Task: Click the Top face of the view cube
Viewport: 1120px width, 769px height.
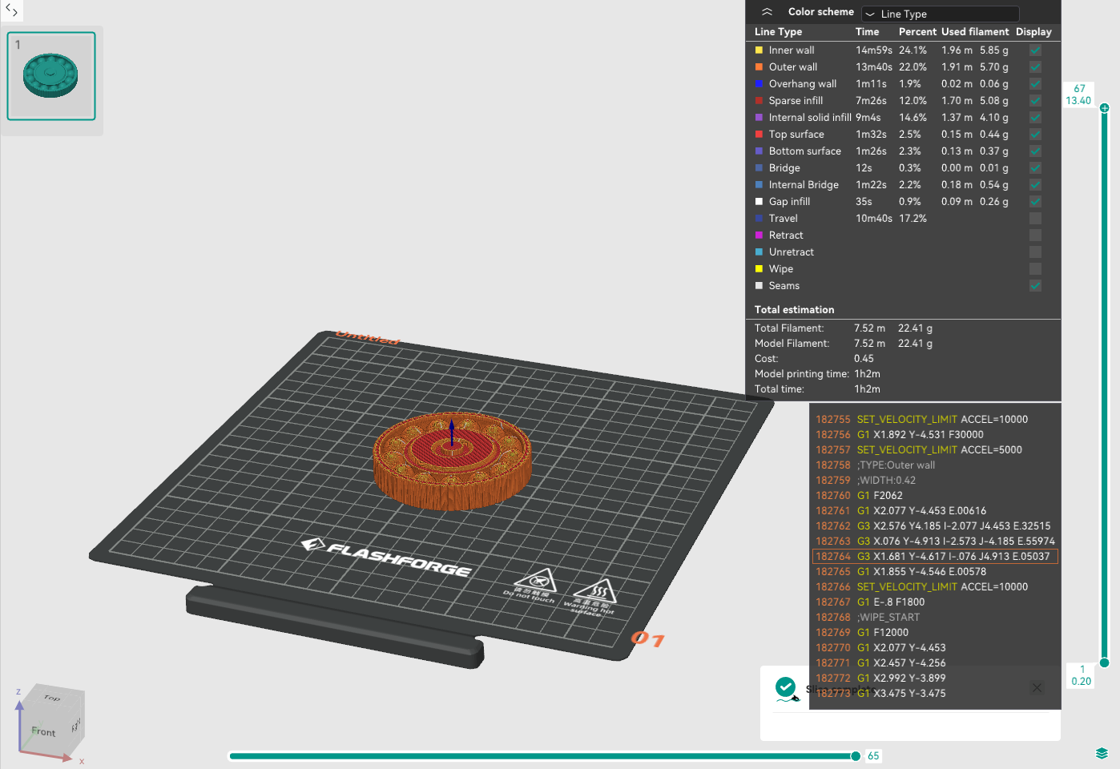Action: [52, 698]
